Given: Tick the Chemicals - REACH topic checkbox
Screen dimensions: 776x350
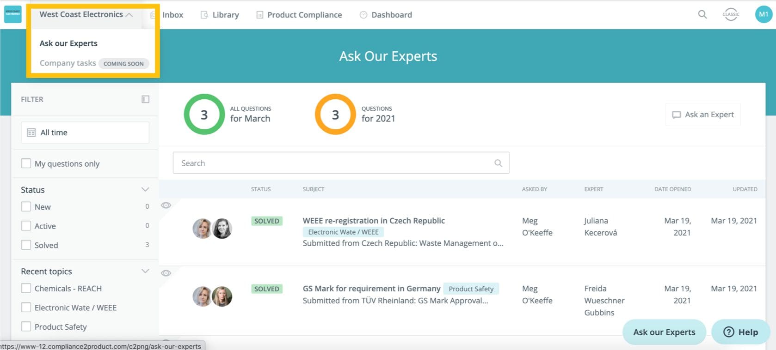Looking at the screenshot, I should 26,289.
